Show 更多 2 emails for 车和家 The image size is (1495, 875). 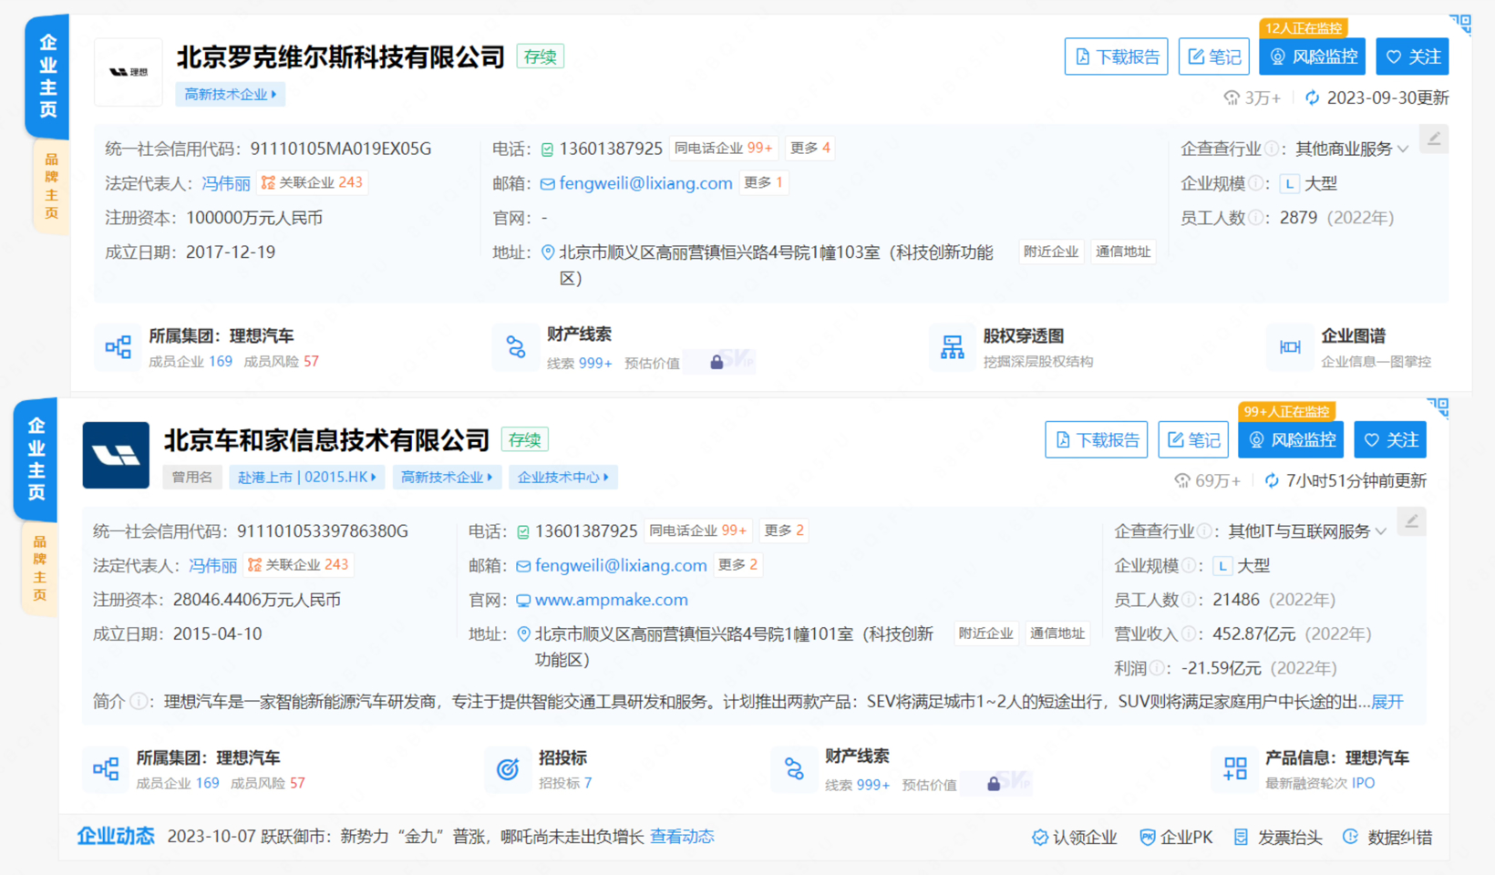[x=737, y=565]
